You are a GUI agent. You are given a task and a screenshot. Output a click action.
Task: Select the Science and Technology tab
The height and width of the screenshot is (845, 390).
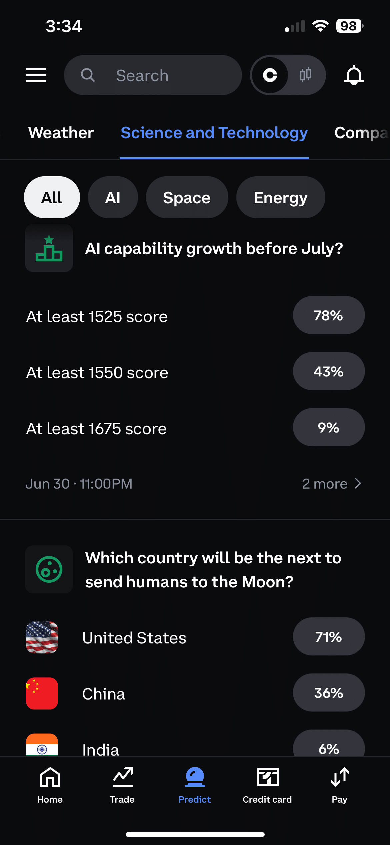(214, 133)
